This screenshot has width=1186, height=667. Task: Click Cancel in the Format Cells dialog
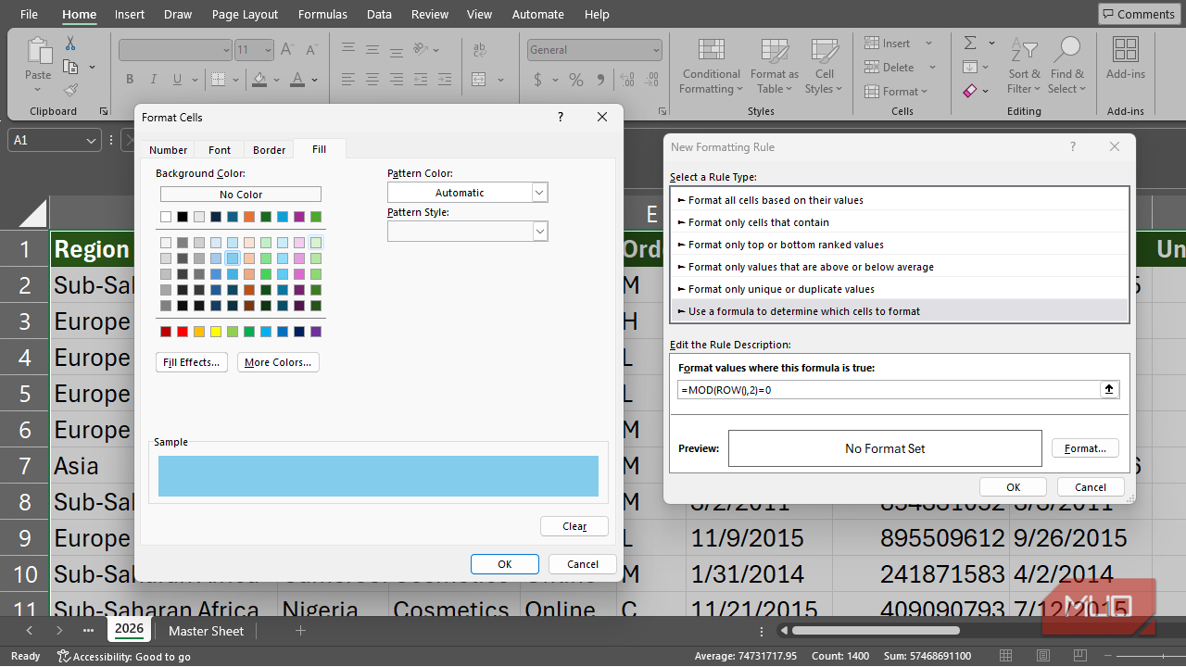coord(583,563)
